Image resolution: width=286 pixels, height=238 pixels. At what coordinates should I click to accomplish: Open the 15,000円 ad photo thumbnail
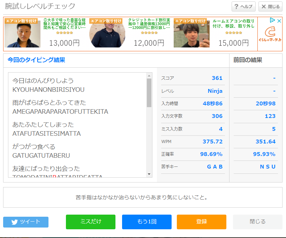(191, 34)
